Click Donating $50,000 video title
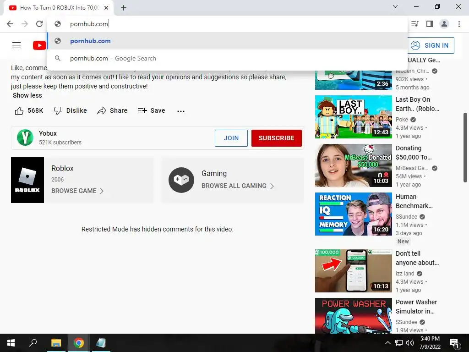Screen dimensions: 469x352 (414, 153)
